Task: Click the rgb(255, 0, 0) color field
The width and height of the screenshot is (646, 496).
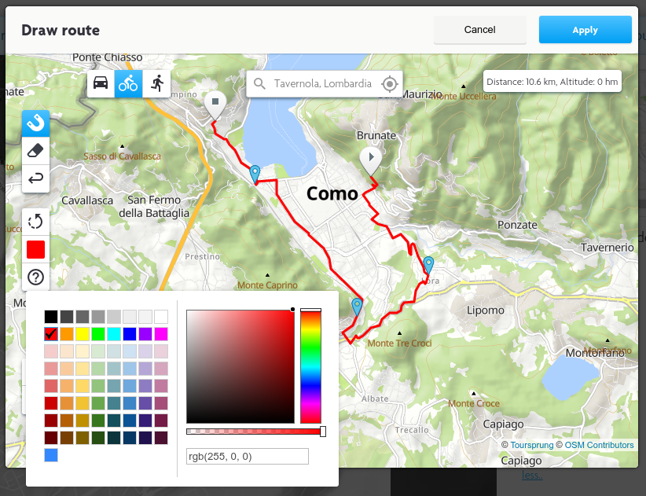Action: pyautogui.click(x=248, y=457)
